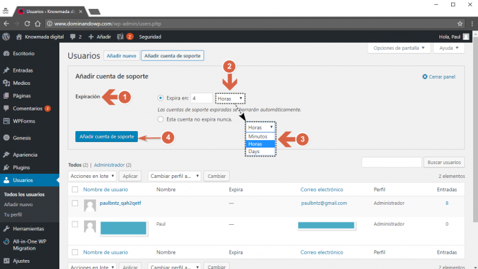Expand 'Opciones de pantalla' panel

coord(399,48)
